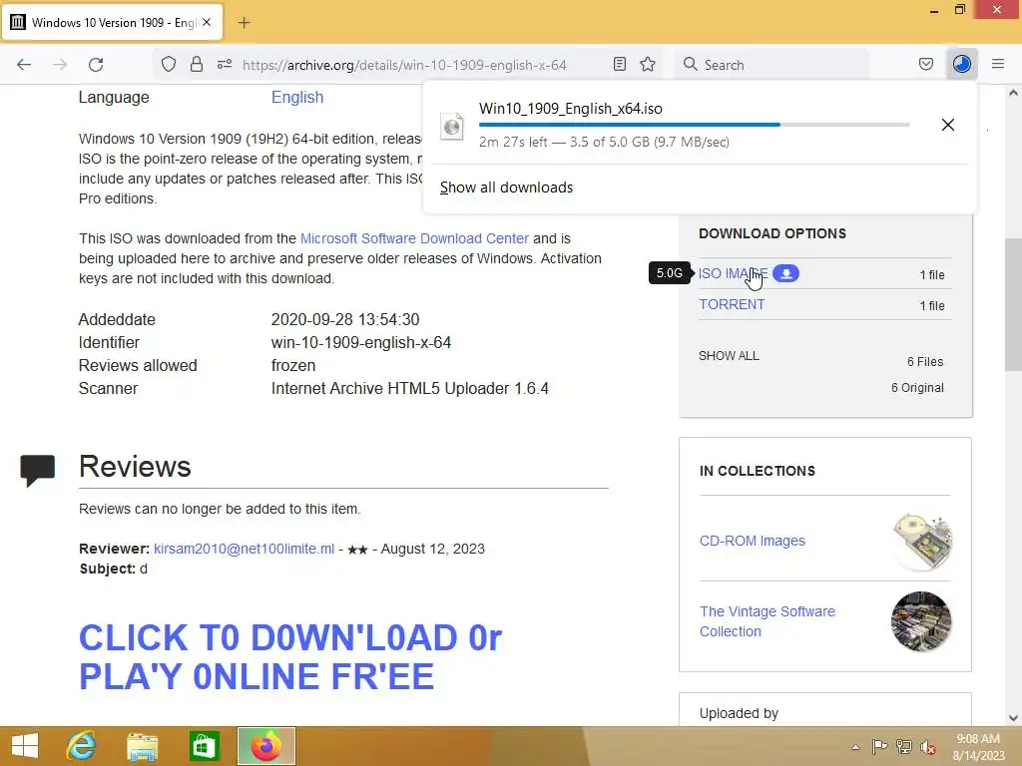Click the ISO file icon in downloads panel
Screen dimensions: 1022x766
[x=452, y=126]
